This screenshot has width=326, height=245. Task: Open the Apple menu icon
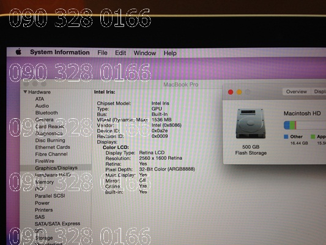pos(18,51)
